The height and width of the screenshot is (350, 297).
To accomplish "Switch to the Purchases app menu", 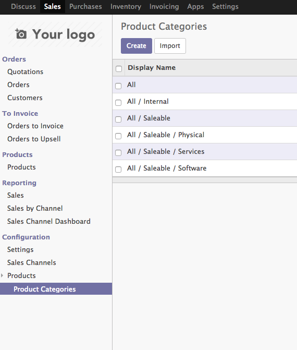I will click(85, 6).
